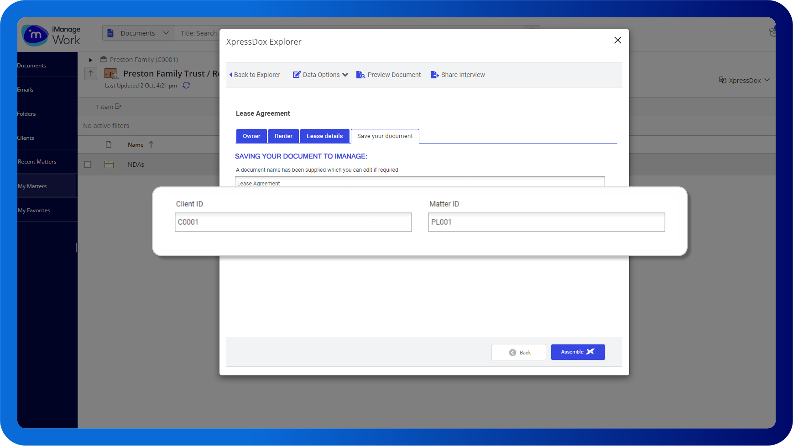Click the Client ID field with C0001
The width and height of the screenshot is (793, 446).
(293, 222)
